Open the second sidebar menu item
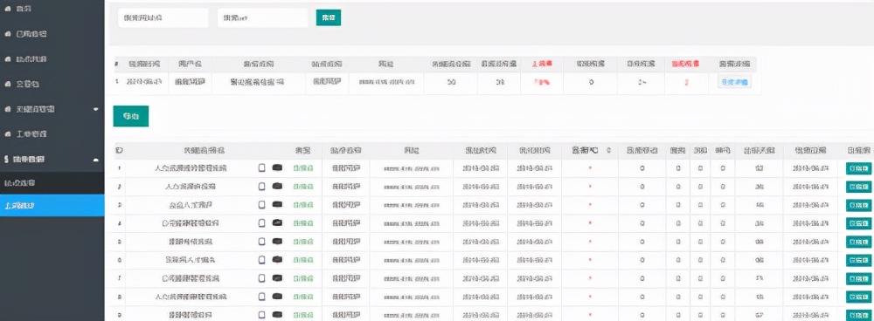 (52, 34)
